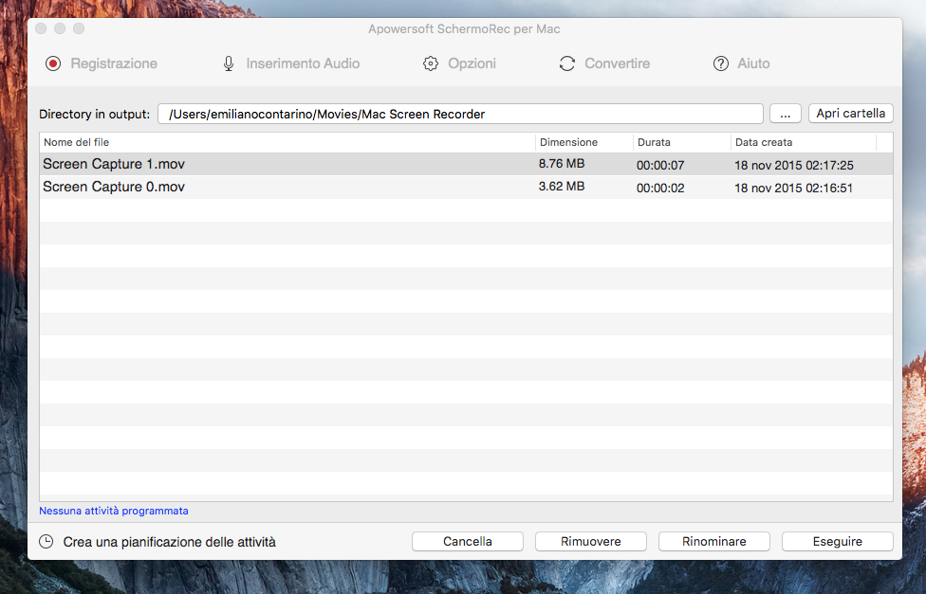Click the 'Directory in output:' label
The width and height of the screenshot is (926, 594).
(x=95, y=115)
